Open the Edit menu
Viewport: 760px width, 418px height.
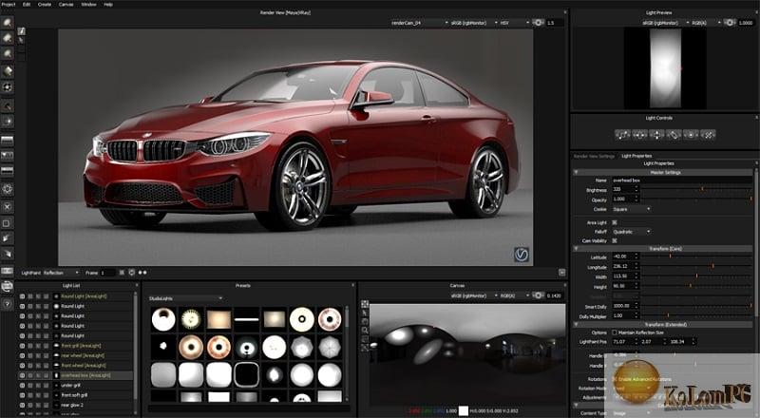(27, 4)
